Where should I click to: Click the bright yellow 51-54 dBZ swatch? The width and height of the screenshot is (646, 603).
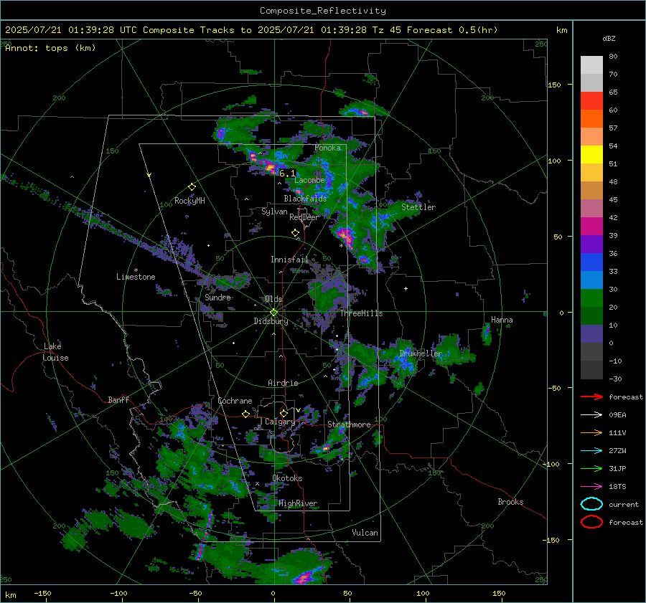[x=591, y=155]
